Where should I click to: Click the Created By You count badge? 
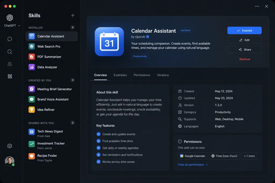73,80
